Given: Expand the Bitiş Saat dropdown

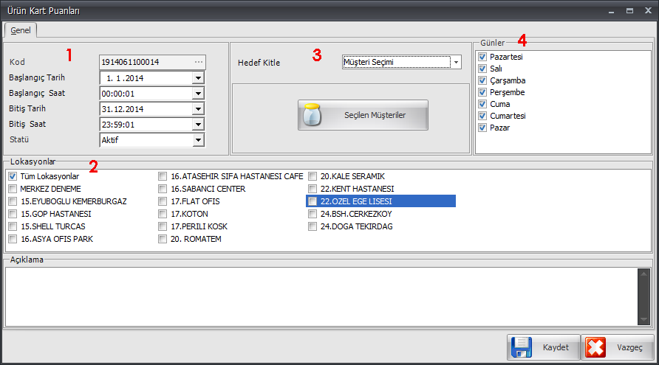Looking at the screenshot, I should 198,125.
